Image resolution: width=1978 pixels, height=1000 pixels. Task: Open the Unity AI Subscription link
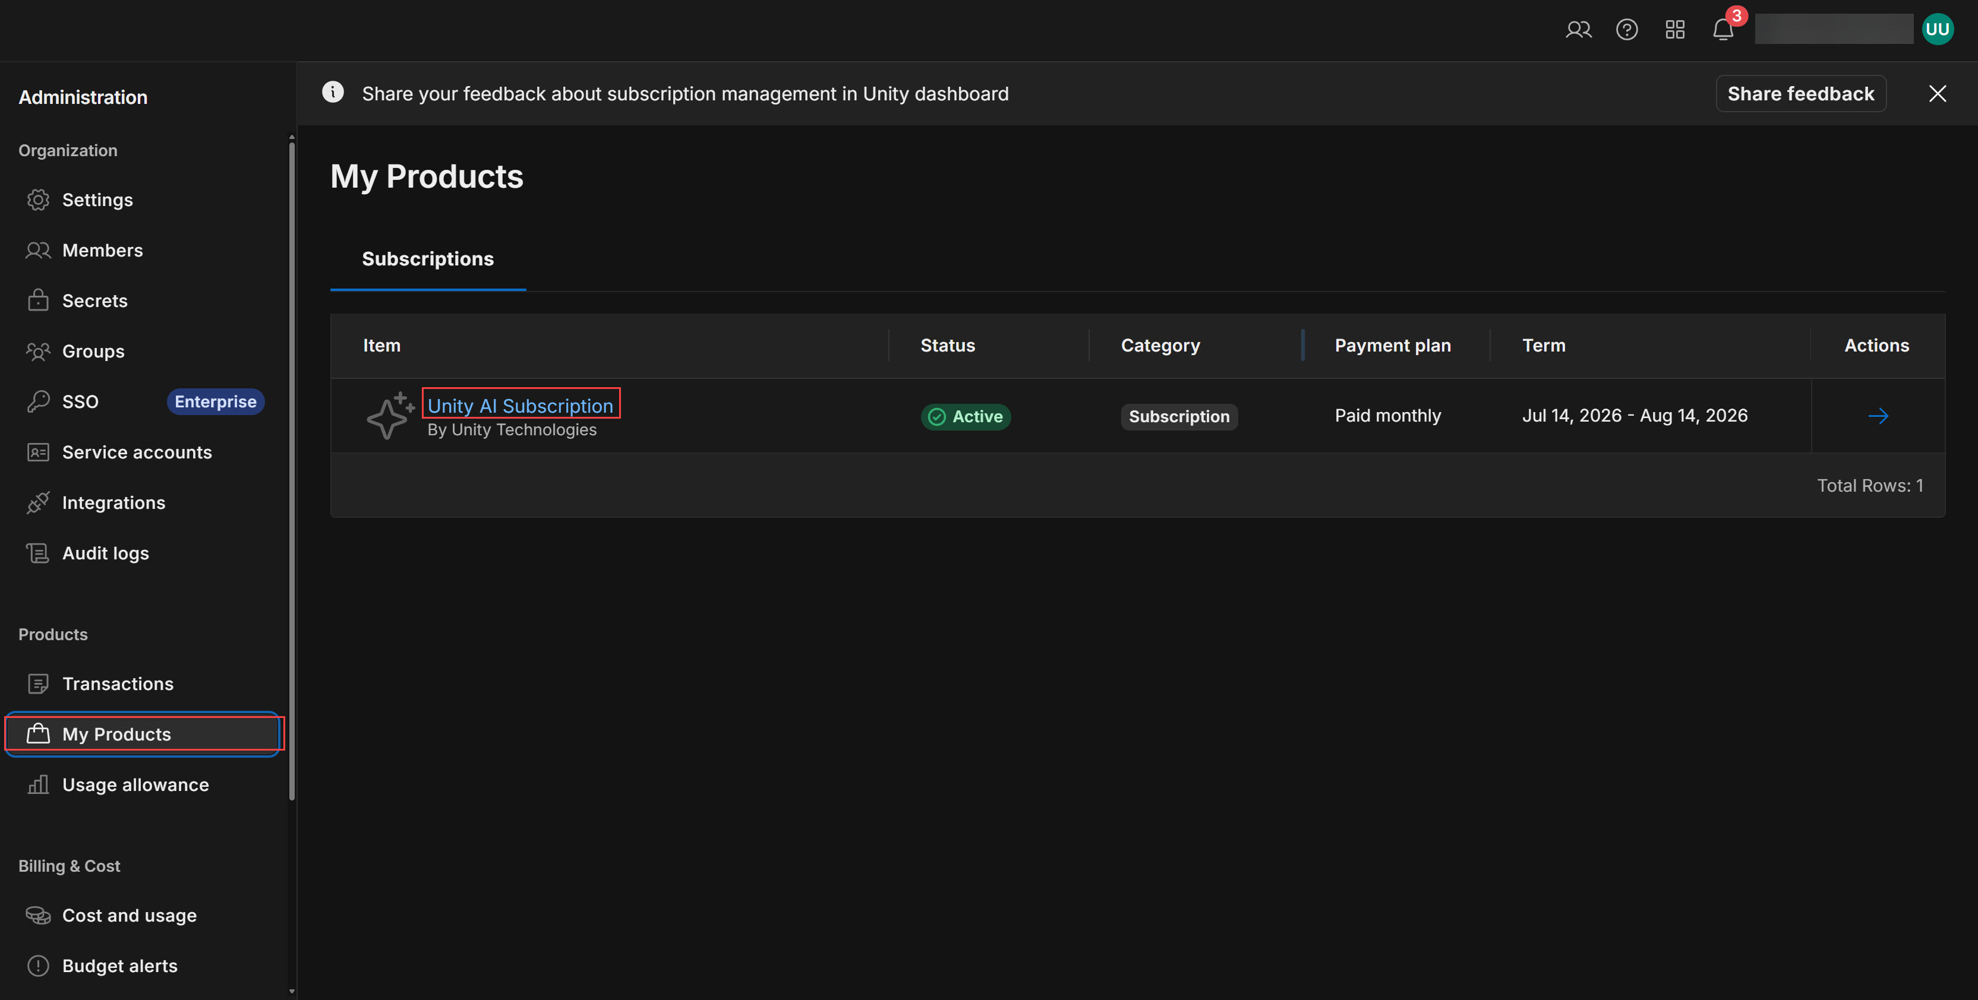(x=520, y=405)
